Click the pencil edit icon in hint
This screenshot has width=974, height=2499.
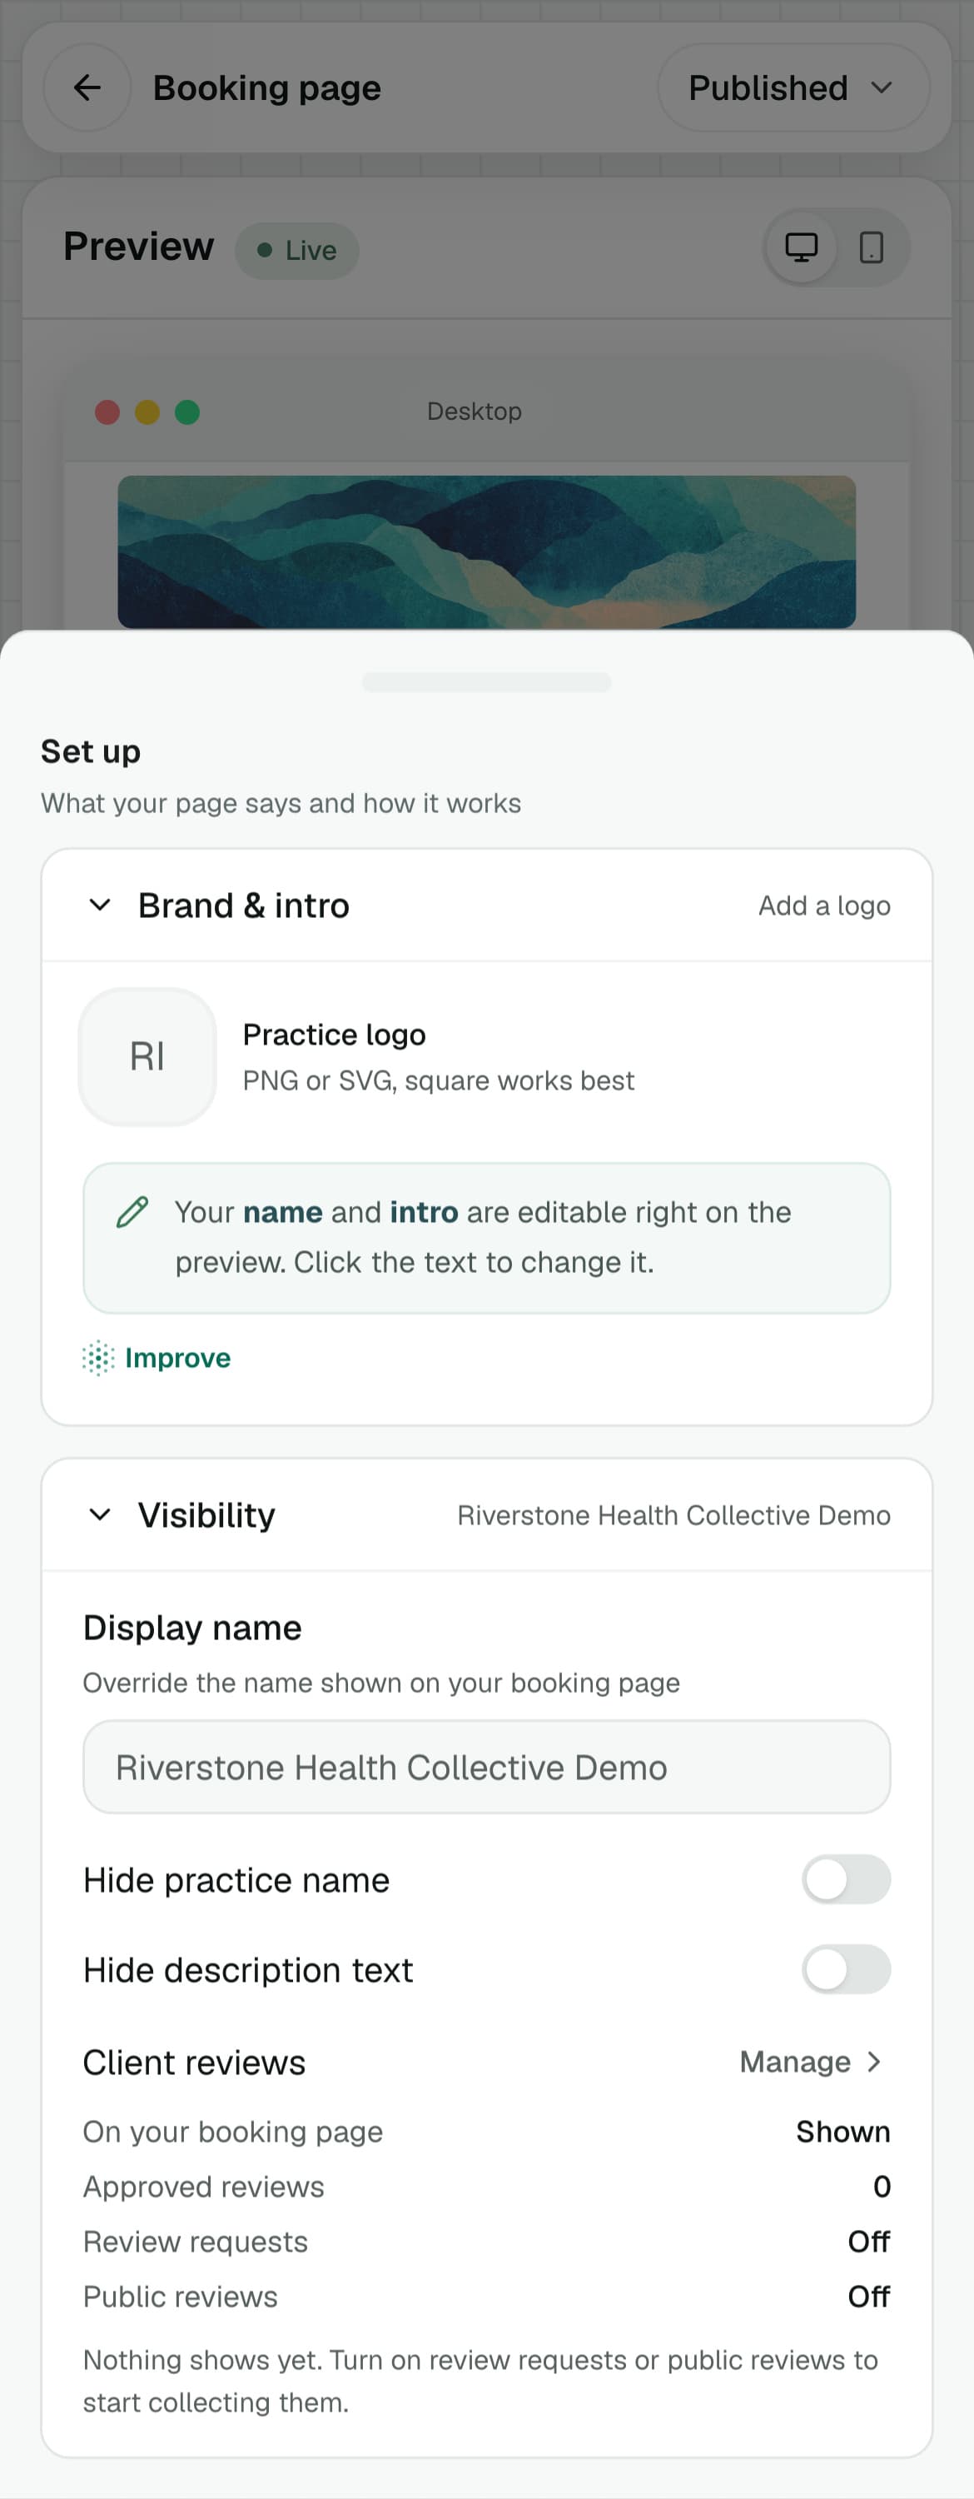(132, 1213)
